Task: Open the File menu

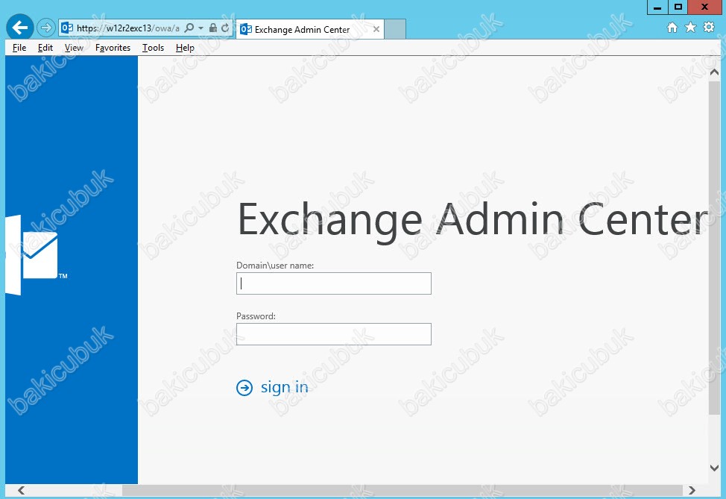Action: click(19, 48)
